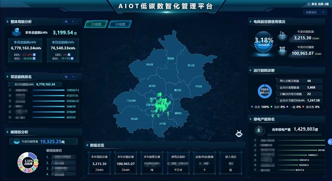Image resolution: width=332 pixels, height=181 pixels.
Task: Click the 纳入诊断支路数 46 row
Action: 299,81
